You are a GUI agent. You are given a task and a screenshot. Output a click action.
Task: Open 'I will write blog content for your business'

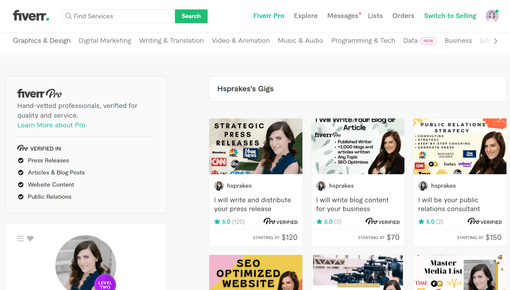(352, 204)
